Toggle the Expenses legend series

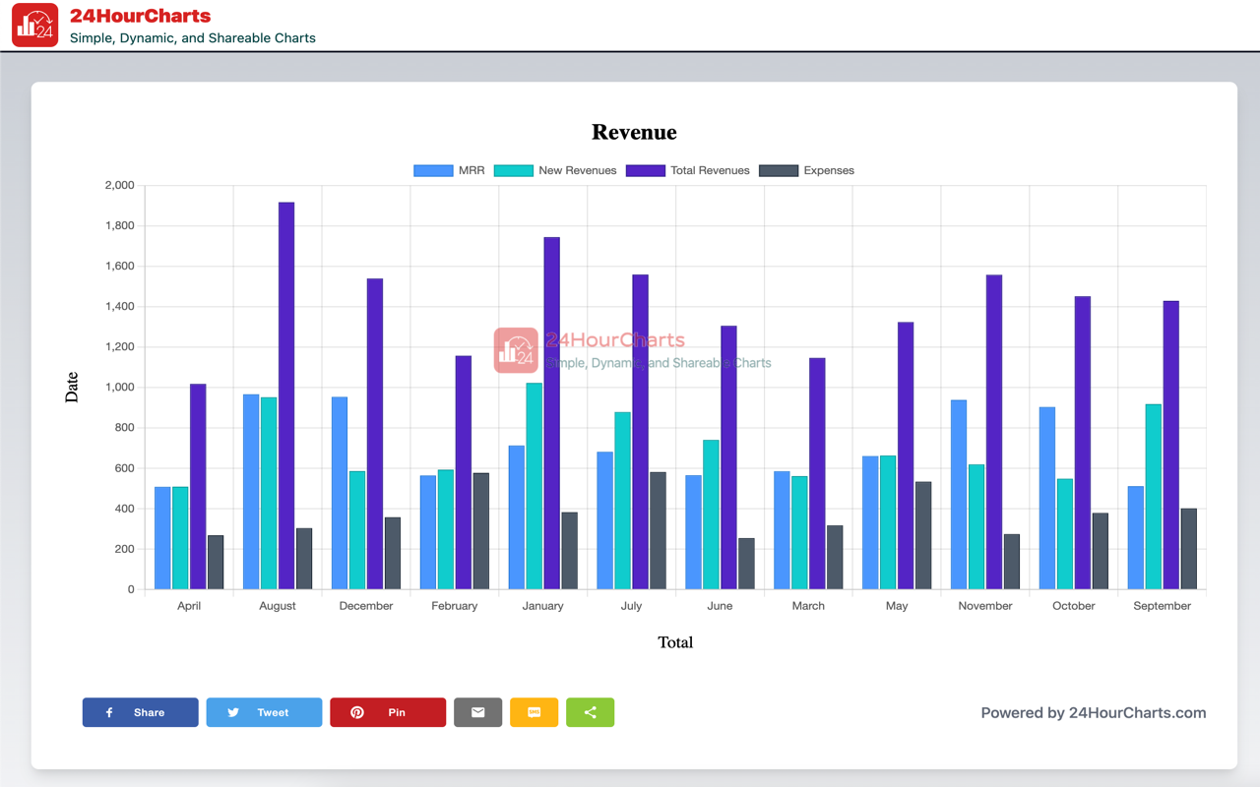click(806, 170)
